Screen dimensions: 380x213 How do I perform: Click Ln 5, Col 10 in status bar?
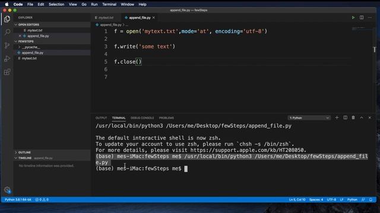click(297, 200)
